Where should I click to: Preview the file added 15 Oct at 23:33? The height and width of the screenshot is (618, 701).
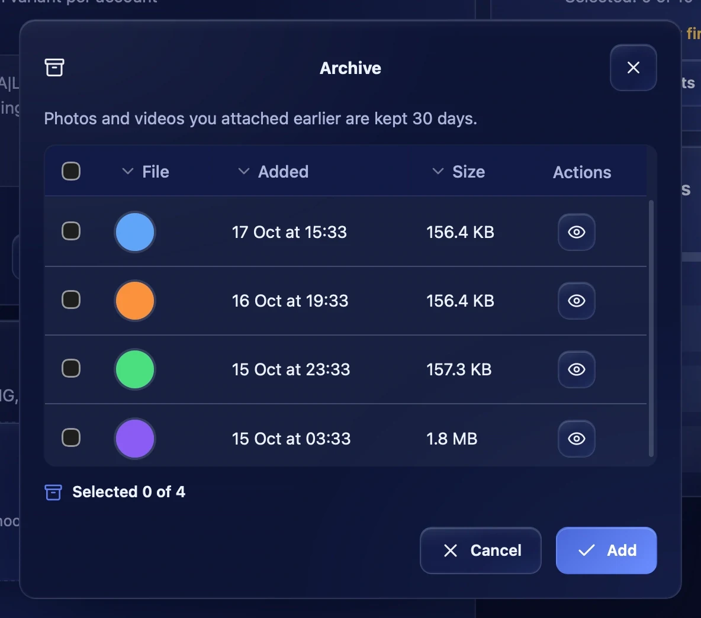[x=576, y=369]
